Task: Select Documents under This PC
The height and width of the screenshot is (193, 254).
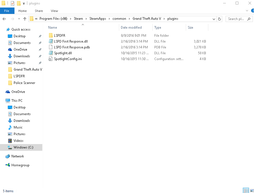Action: click(x=22, y=114)
